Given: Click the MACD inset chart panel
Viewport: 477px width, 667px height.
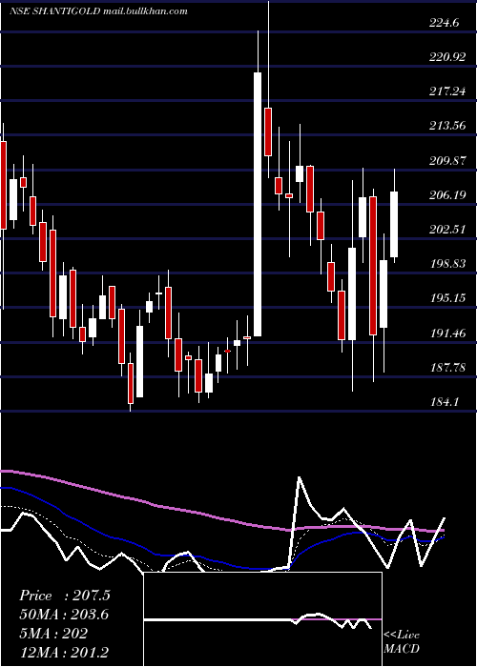Looking at the screenshot, I should pos(262,619).
